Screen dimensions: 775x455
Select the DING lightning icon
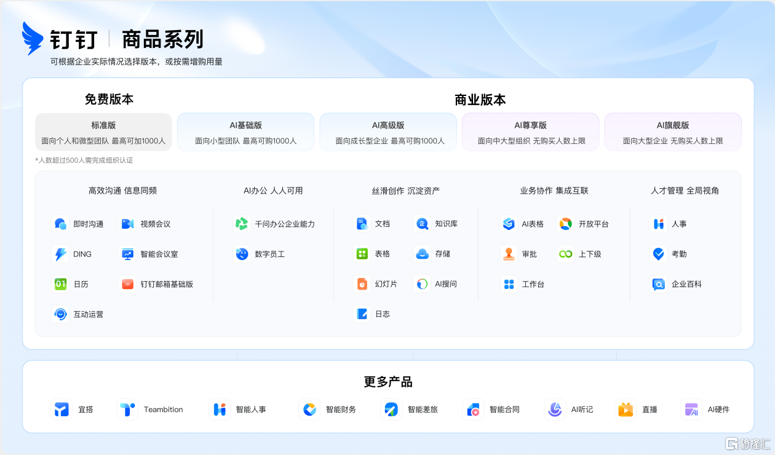[60, 254]
